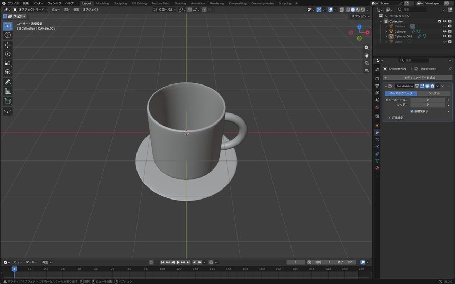The width and height of the screenshot is (455, 284).
Task: Select the 3D Cursor tool
Action: pyautogui.click(x=7, y=35)
